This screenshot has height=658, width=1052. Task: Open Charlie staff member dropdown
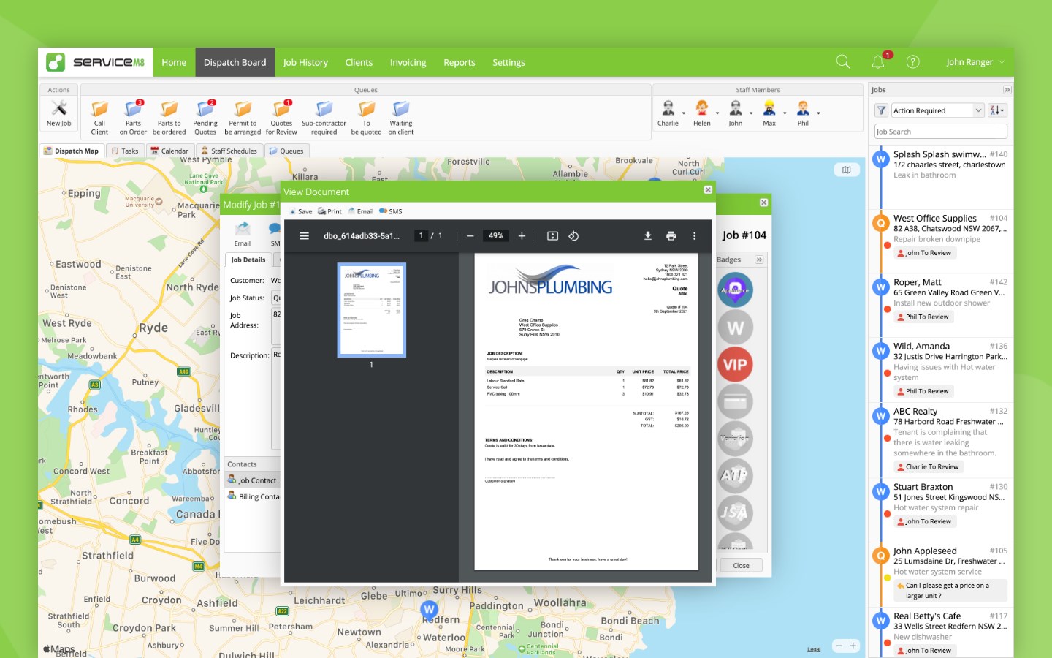[x=684, y=113]
